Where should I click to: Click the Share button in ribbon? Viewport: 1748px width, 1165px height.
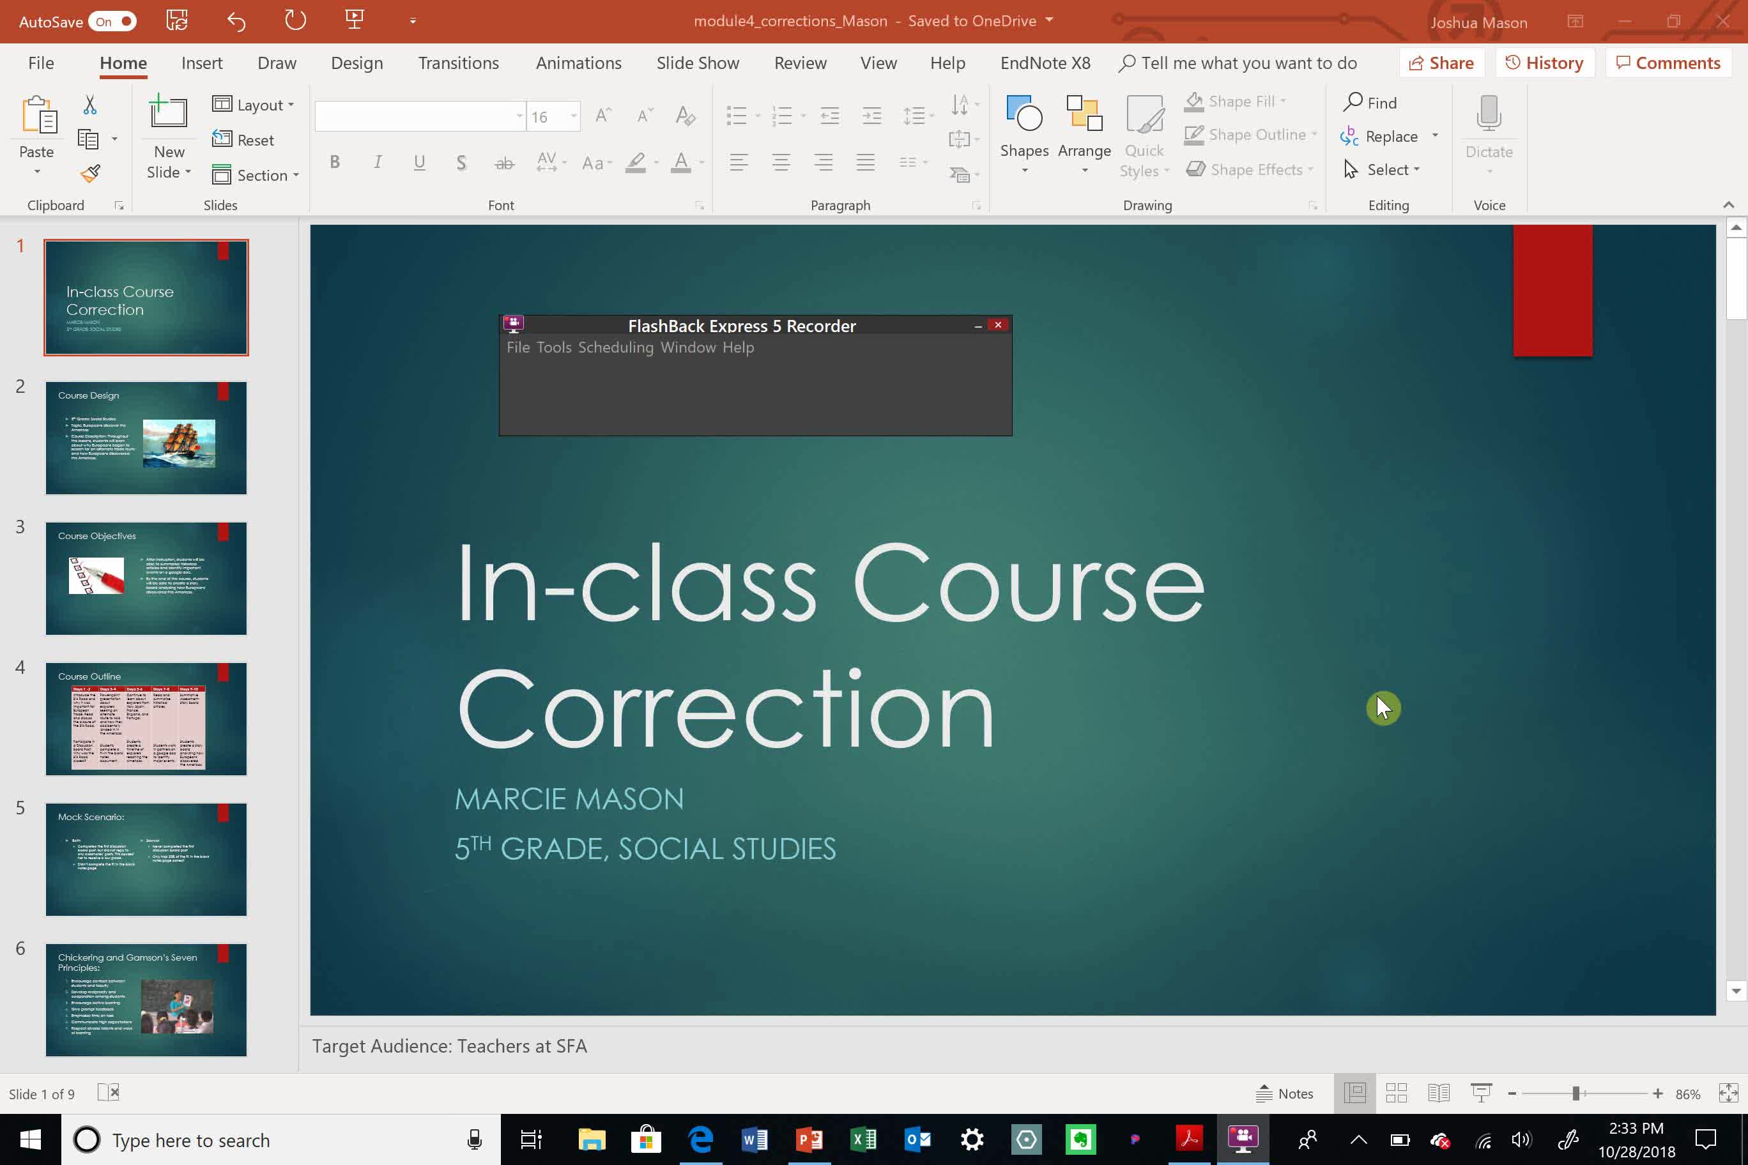pos(1441,63)
